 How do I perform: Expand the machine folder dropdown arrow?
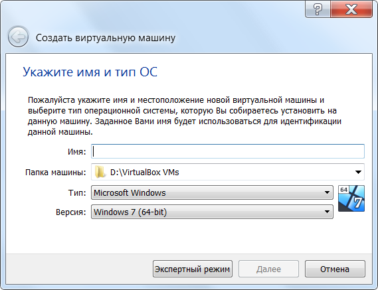coord(358,172)
